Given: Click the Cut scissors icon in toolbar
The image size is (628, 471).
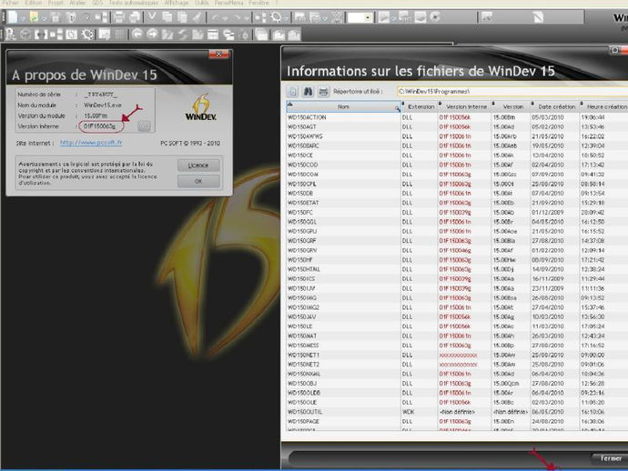Looking at the screenshot, I should [x=152, y=16].
